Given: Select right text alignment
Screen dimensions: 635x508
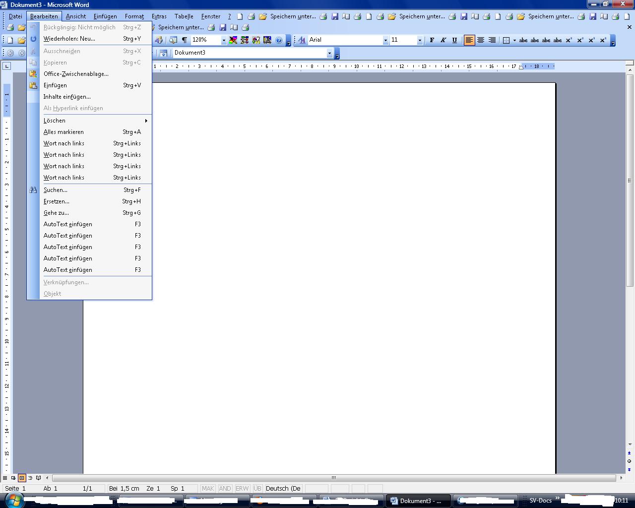Looking at the screenshot, I should 492,40.
